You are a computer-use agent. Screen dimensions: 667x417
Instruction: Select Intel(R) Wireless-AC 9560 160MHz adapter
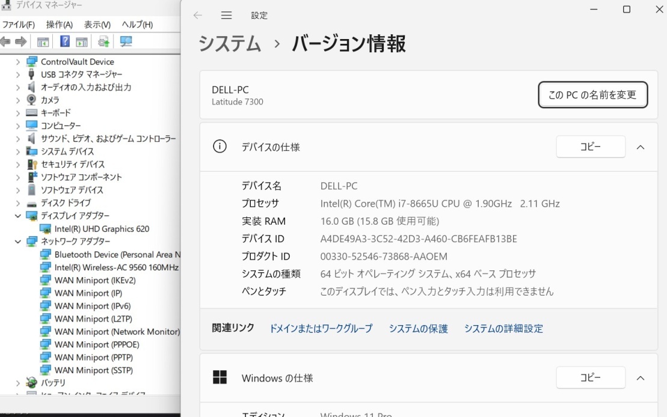coord(116,267)
